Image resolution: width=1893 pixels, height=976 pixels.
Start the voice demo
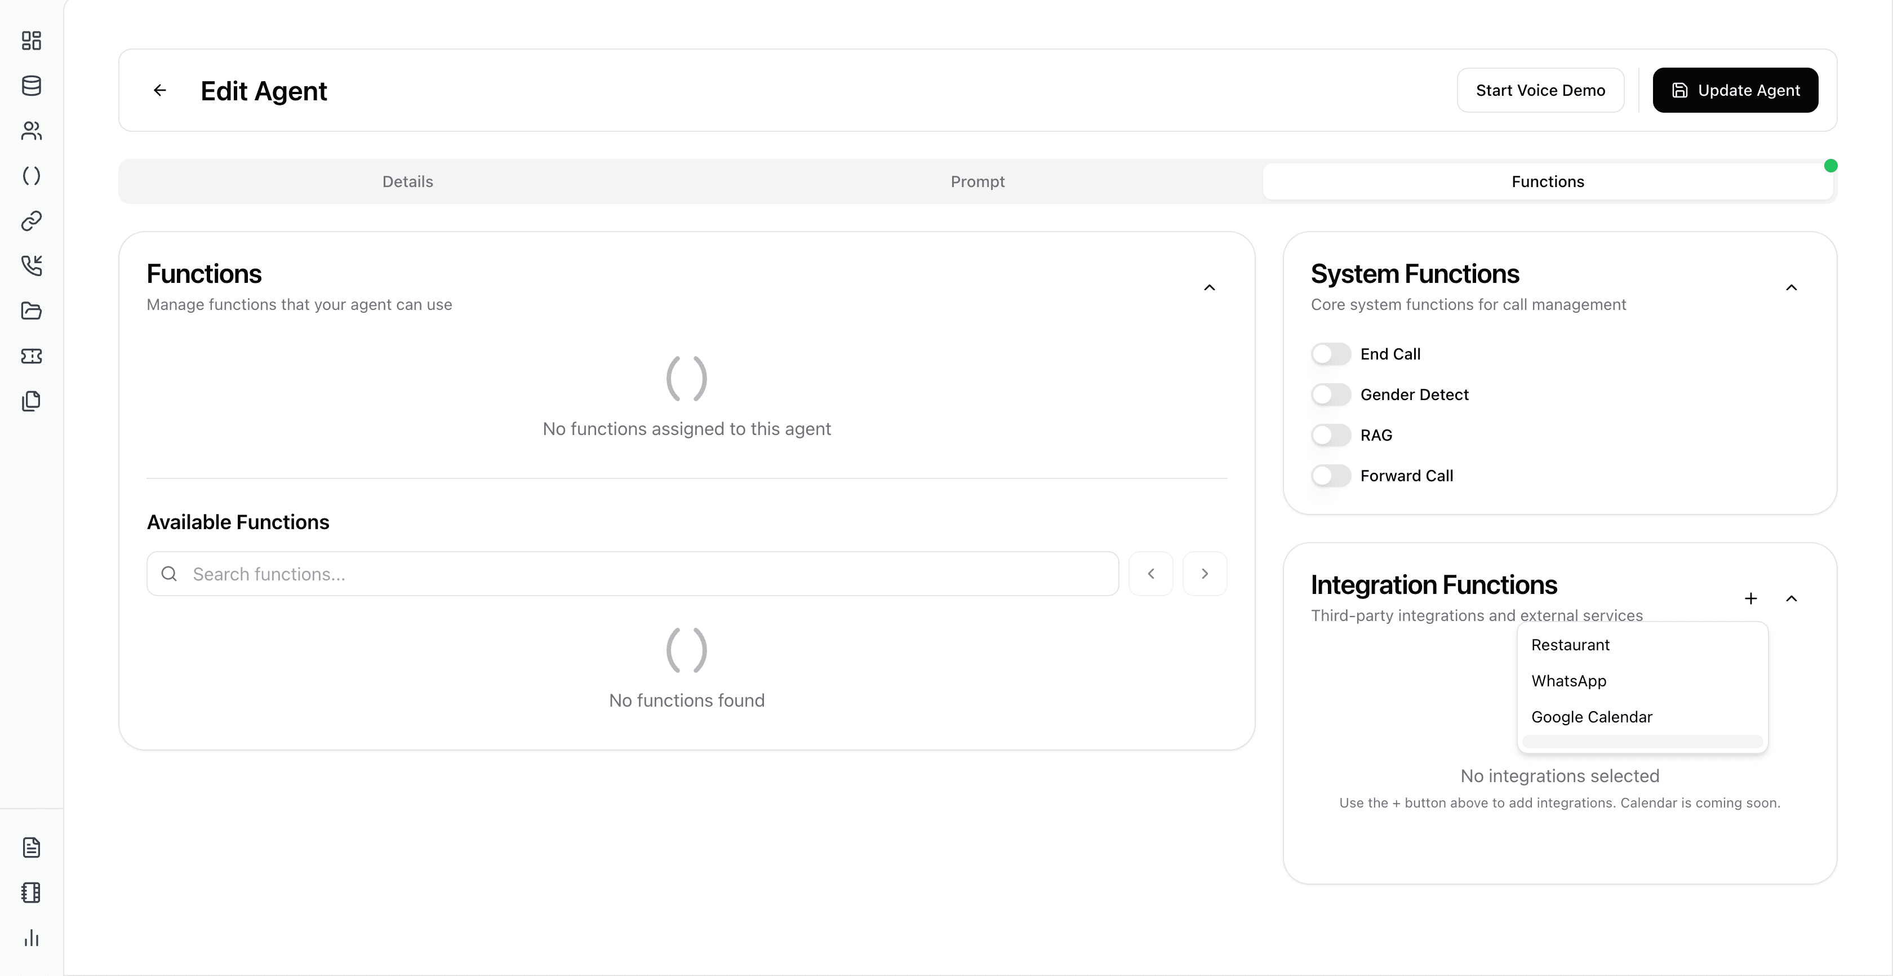pyautogui.click(x=1541, y=90)
